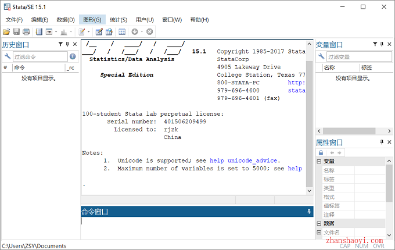Open the 用户(U) menu
The image size is (395, 250).
(145, 20)
